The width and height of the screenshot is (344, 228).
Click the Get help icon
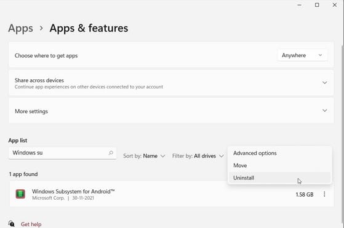click(x=12, y=224)
